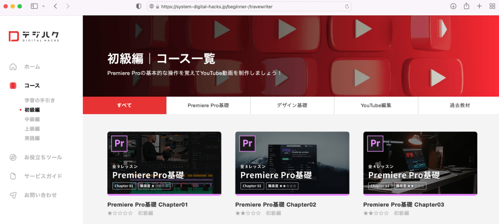Image resolution: width=499 pixels, height=224 pixels.
Task: Click Premiere Pro基礎 Chapter02 title
Action: [276, 205]
